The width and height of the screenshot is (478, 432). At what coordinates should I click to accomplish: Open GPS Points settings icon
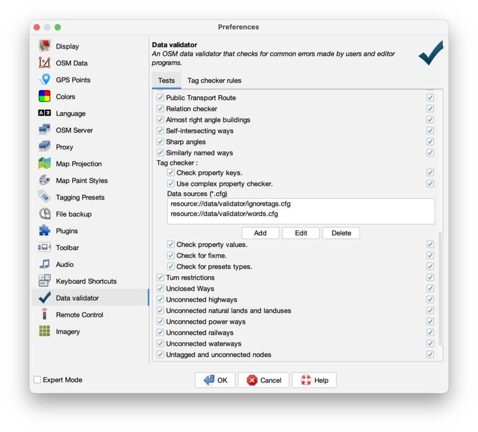(x=45, y=80)
